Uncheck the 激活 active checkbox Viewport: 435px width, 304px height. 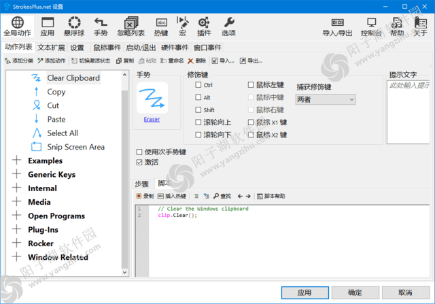tap(139, 163)
